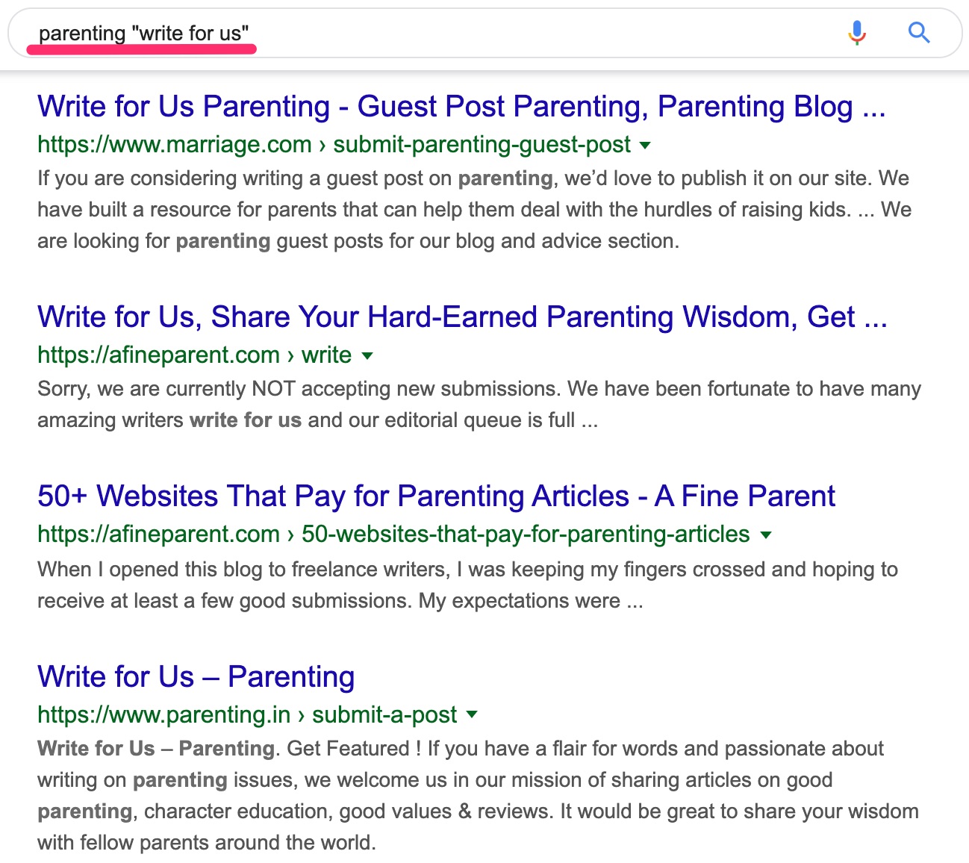
Task: Open '50+ Websites That Pay for Parenting Articles' result
Action: coord(436,496)
